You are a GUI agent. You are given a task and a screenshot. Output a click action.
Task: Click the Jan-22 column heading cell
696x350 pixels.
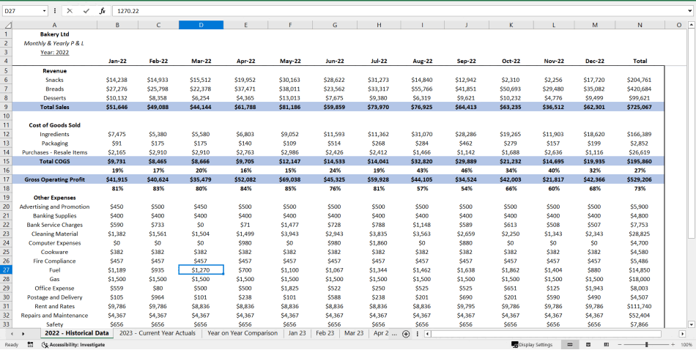[x=117, y=62]
